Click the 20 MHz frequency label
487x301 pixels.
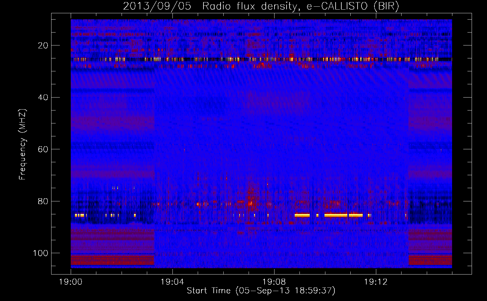coord(43,45)
